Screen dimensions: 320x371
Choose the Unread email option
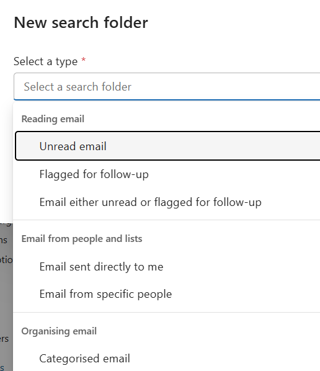[167, 146]
